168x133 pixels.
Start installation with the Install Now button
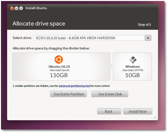tap(138, 111)
